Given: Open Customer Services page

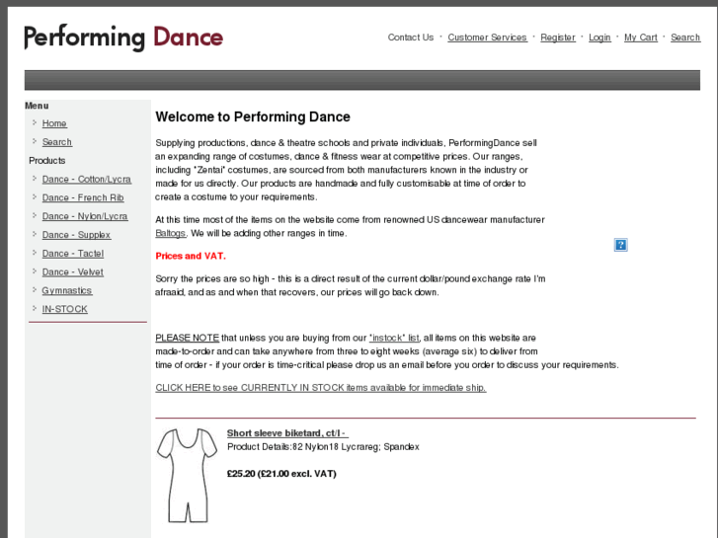Looking at the screenshot, I should tap(487, 38).
